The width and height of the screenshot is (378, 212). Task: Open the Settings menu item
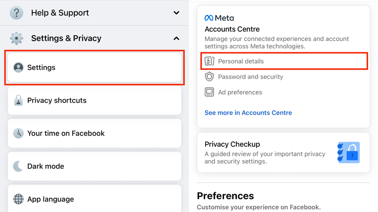(x=94, y=68)
